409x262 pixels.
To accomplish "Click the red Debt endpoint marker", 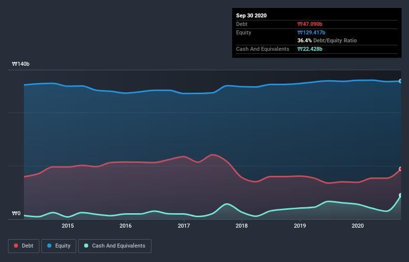I will [x=401, y=169].
